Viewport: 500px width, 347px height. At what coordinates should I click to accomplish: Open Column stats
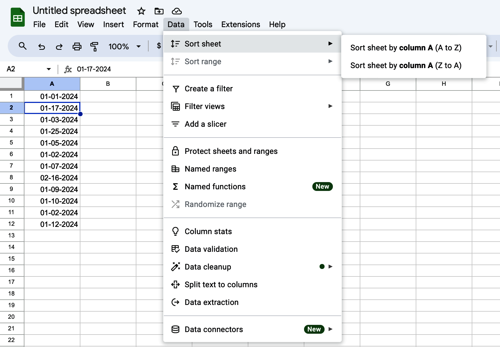tap(252, 231)
